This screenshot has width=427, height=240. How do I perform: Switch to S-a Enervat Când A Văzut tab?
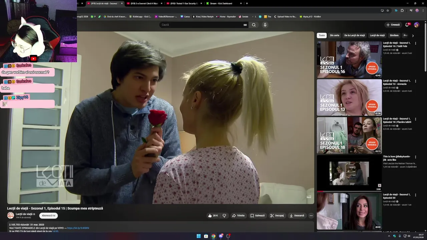tap(144, 3)
